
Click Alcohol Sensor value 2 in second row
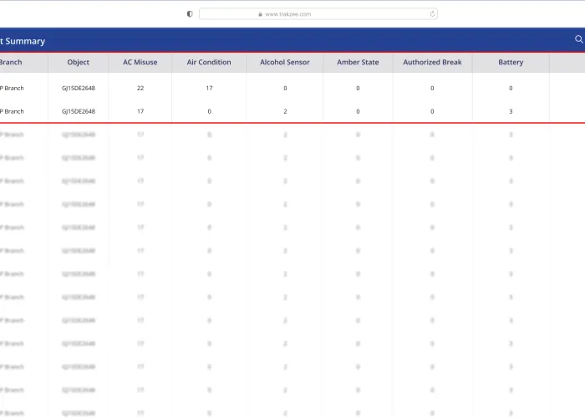pyautogui.click(x=285, y=111)
